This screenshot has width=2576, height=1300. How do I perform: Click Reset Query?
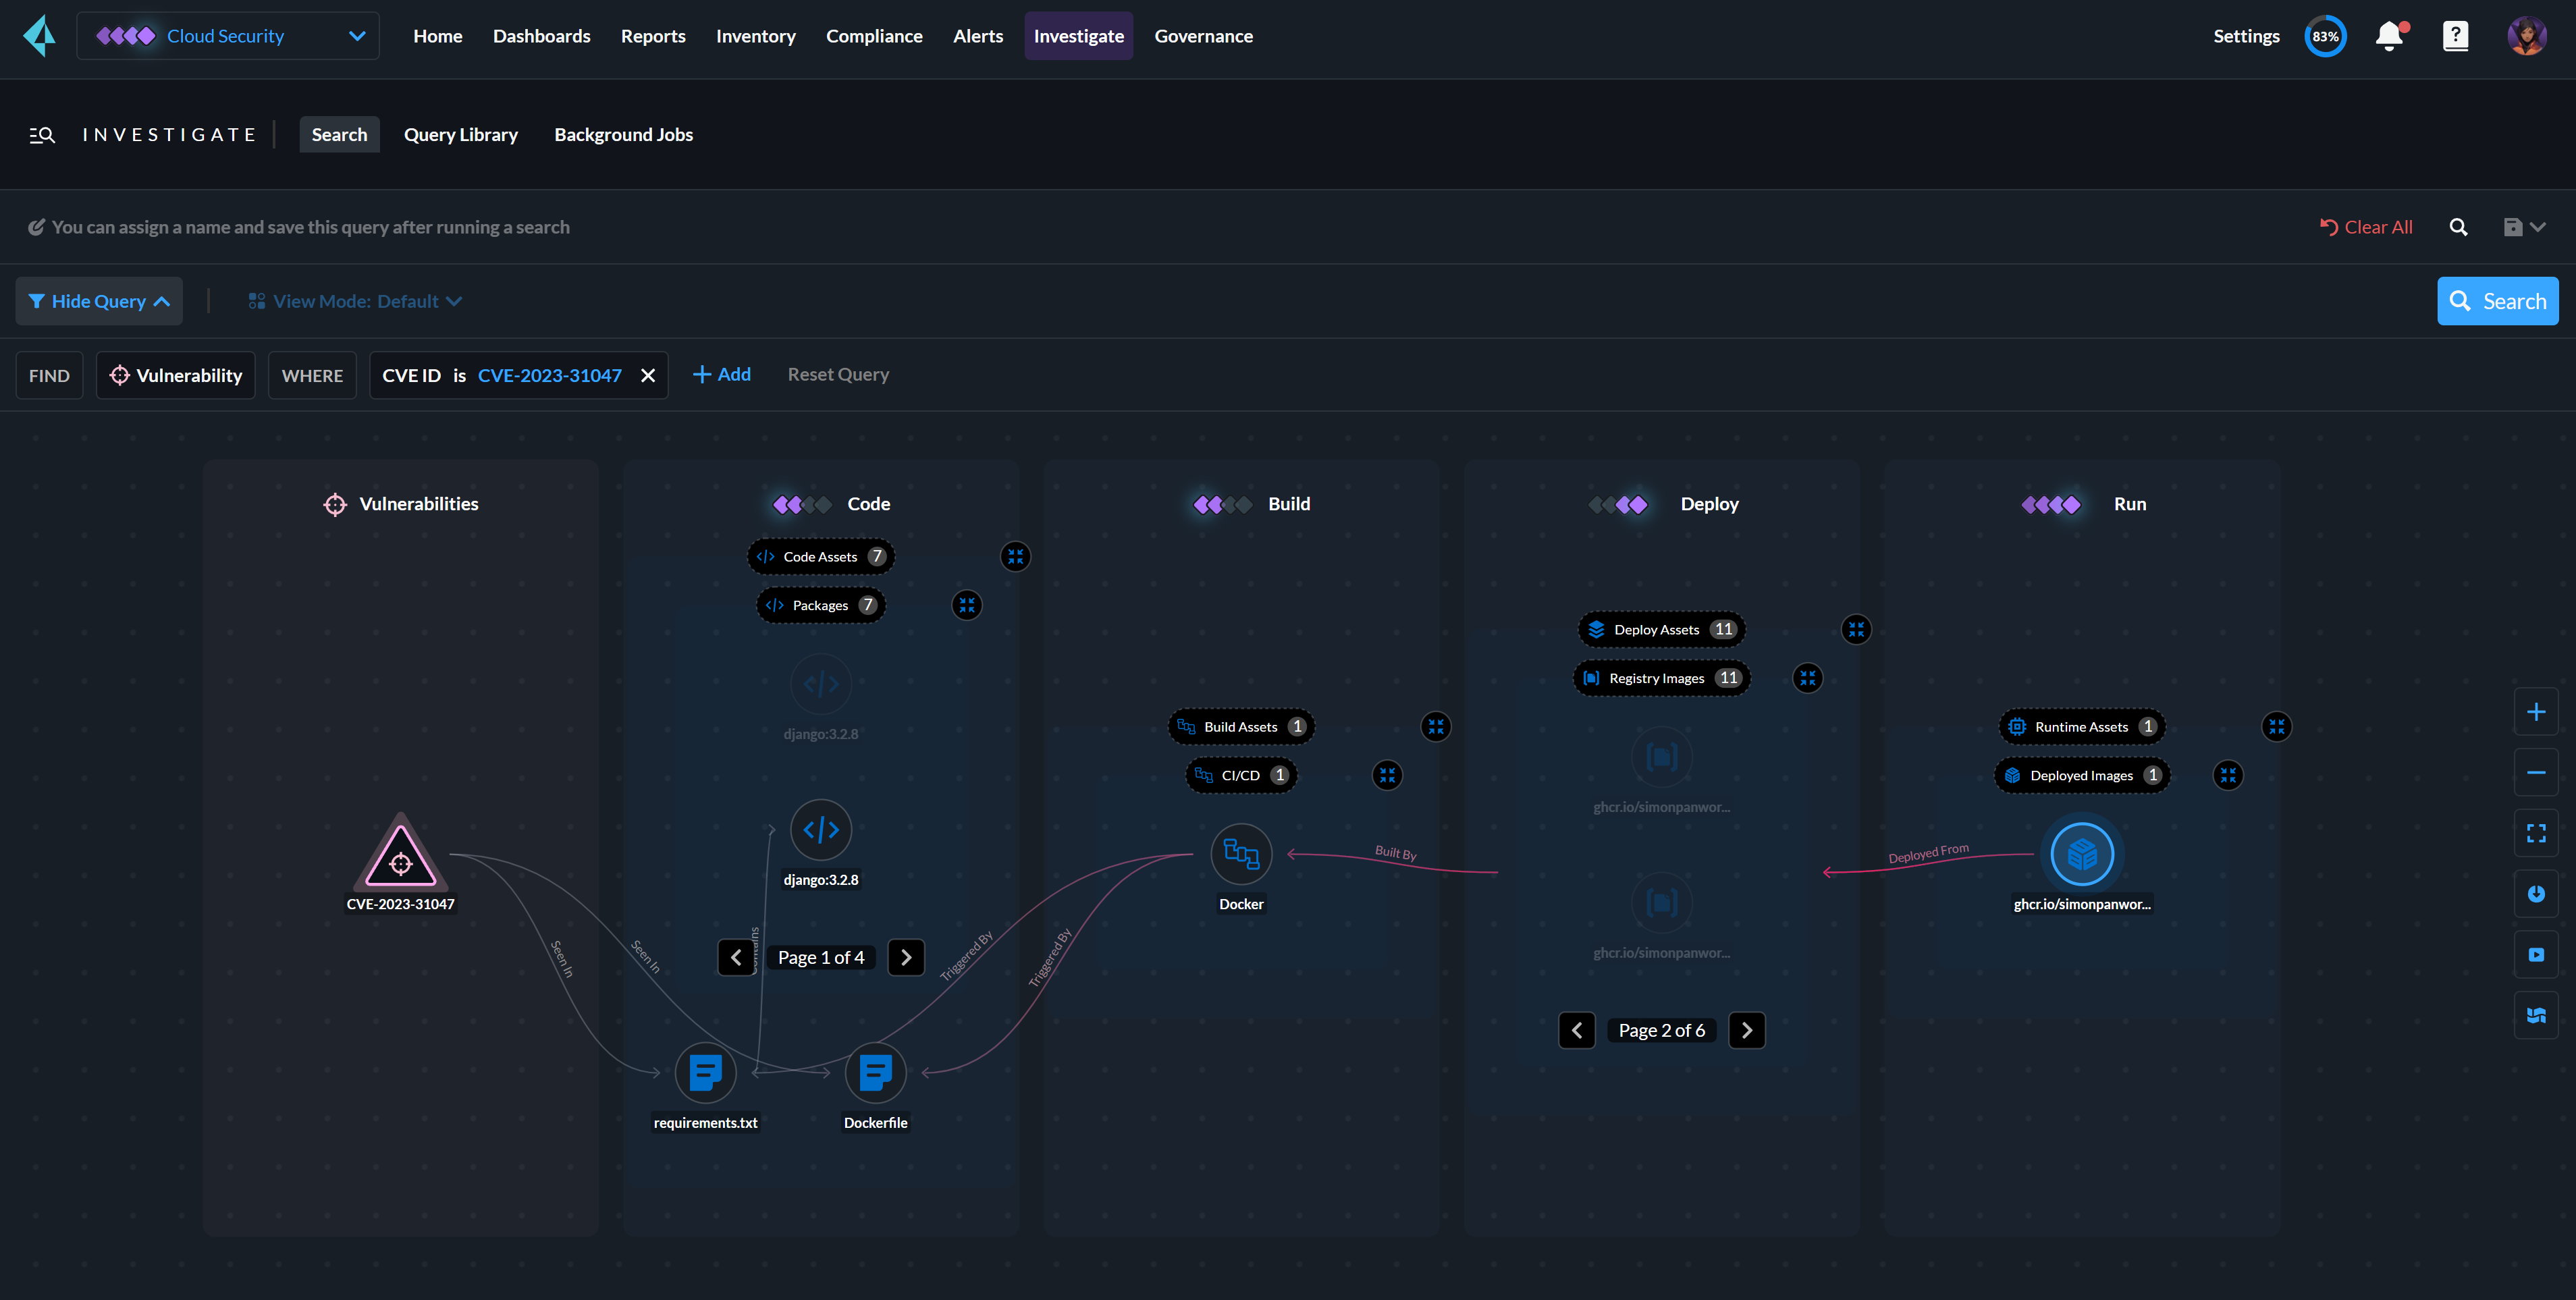point(838,374)
